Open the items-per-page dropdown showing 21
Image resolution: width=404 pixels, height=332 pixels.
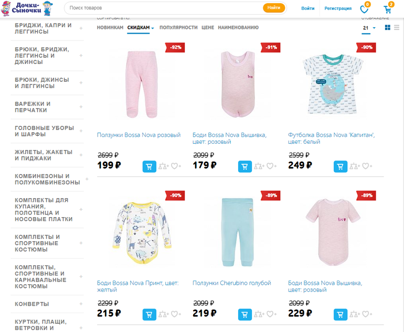pyautogui.click(x=369, y=28)
